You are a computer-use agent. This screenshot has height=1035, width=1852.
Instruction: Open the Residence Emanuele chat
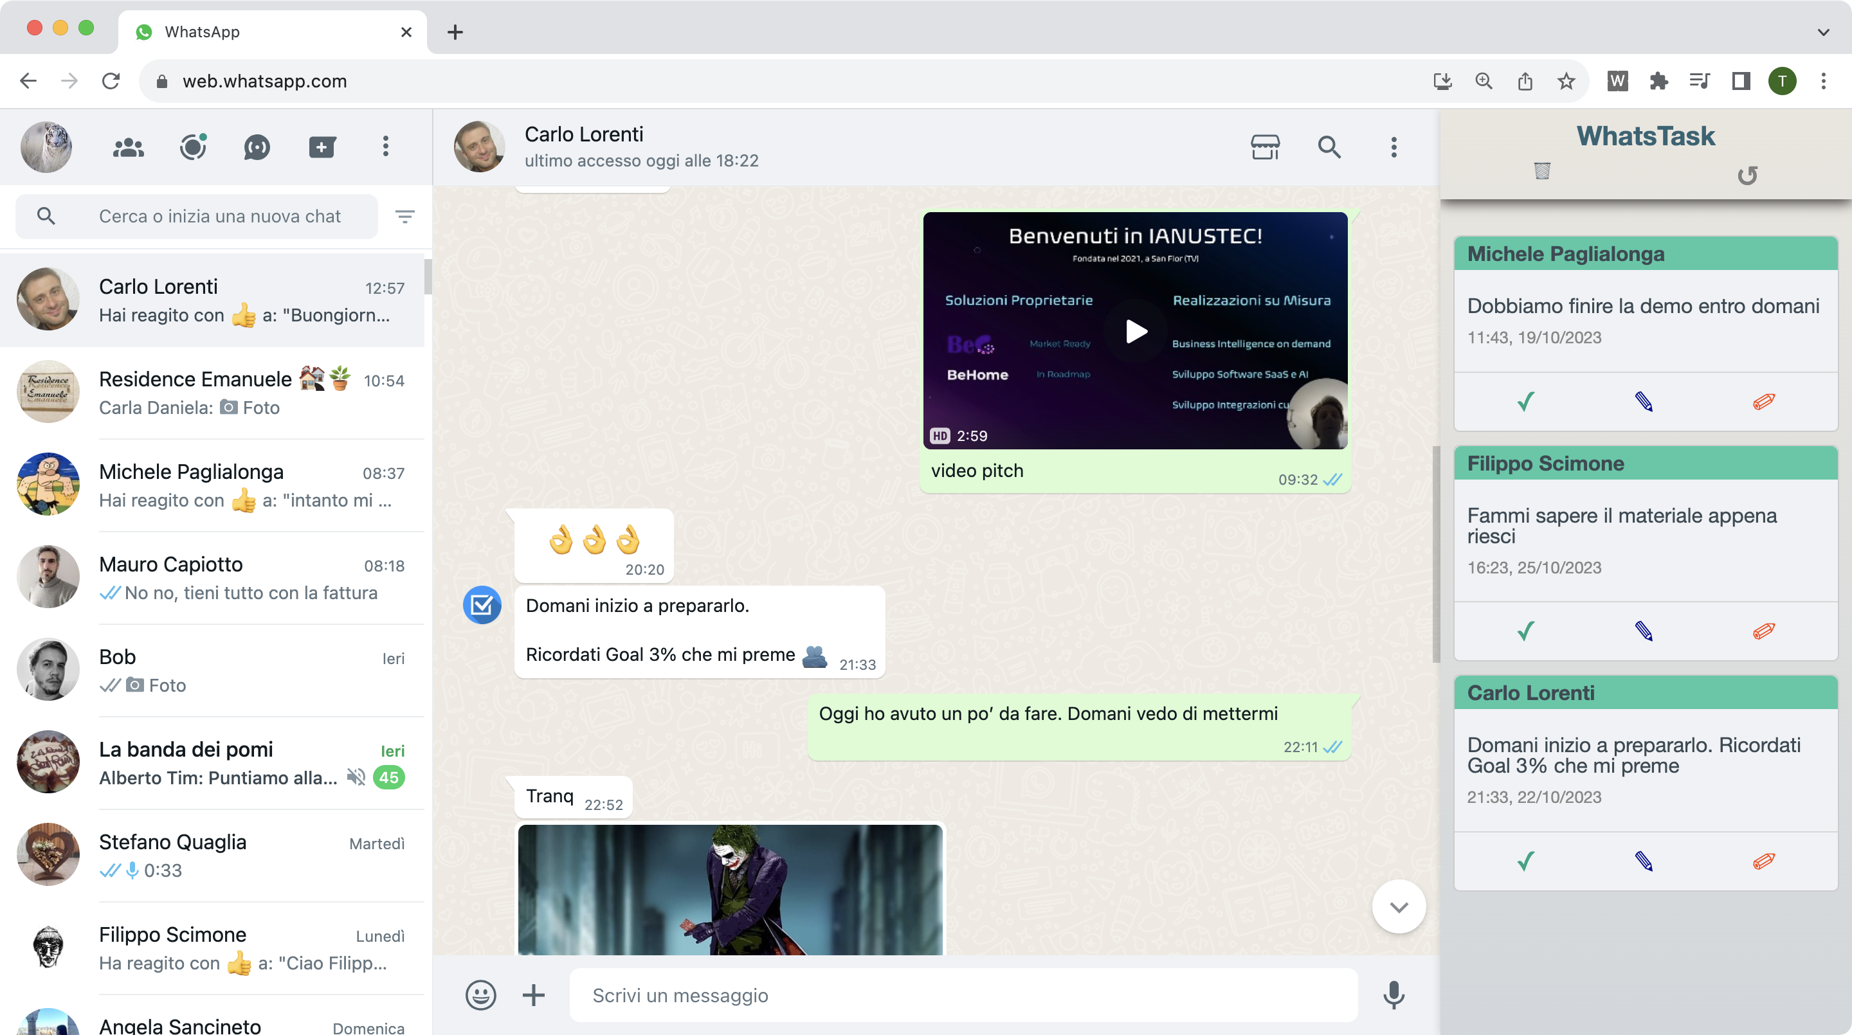212,392
